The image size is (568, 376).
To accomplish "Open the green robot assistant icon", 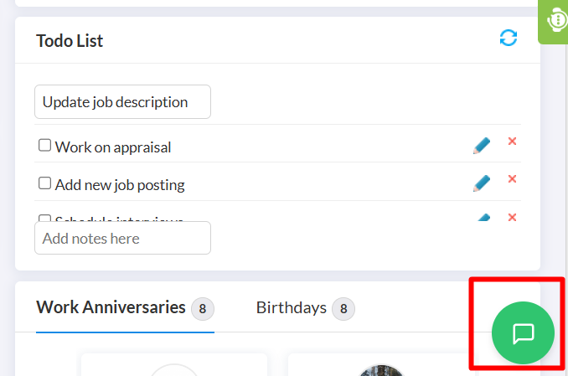I will [x=554, y=20].
